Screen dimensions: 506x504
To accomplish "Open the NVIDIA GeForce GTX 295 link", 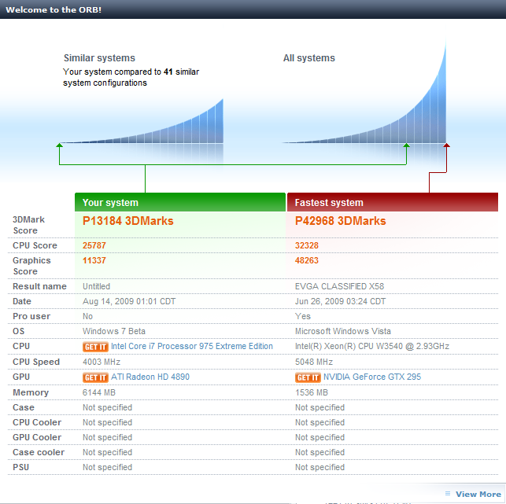I will tap(372, 377).
